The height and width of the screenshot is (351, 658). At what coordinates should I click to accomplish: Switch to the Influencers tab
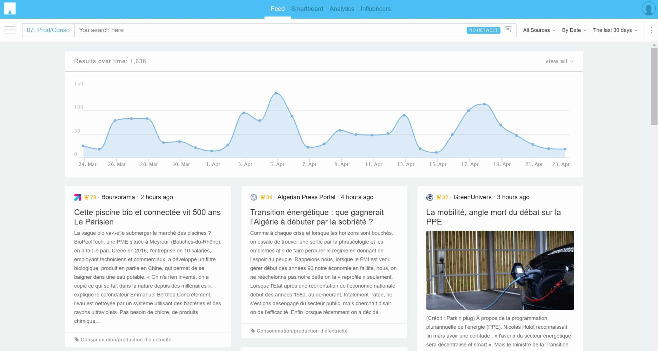point(376,9)
